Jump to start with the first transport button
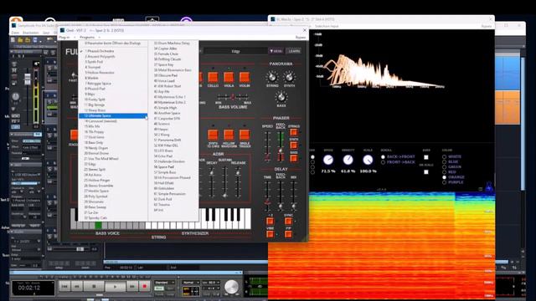 point(65,286)
